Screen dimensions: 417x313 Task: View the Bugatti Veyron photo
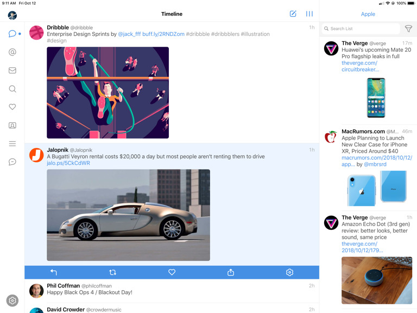tap(128, 215)
